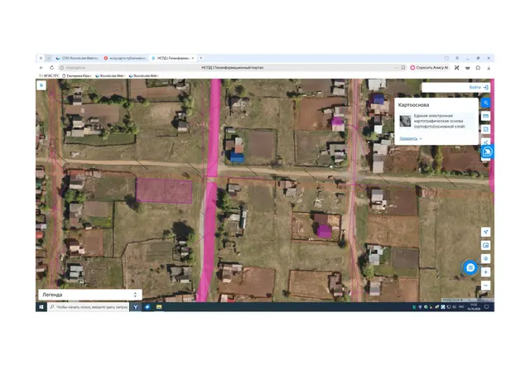
Task: Expand the left sidebar with double-chevron icon
Action: tap(41, 85)
